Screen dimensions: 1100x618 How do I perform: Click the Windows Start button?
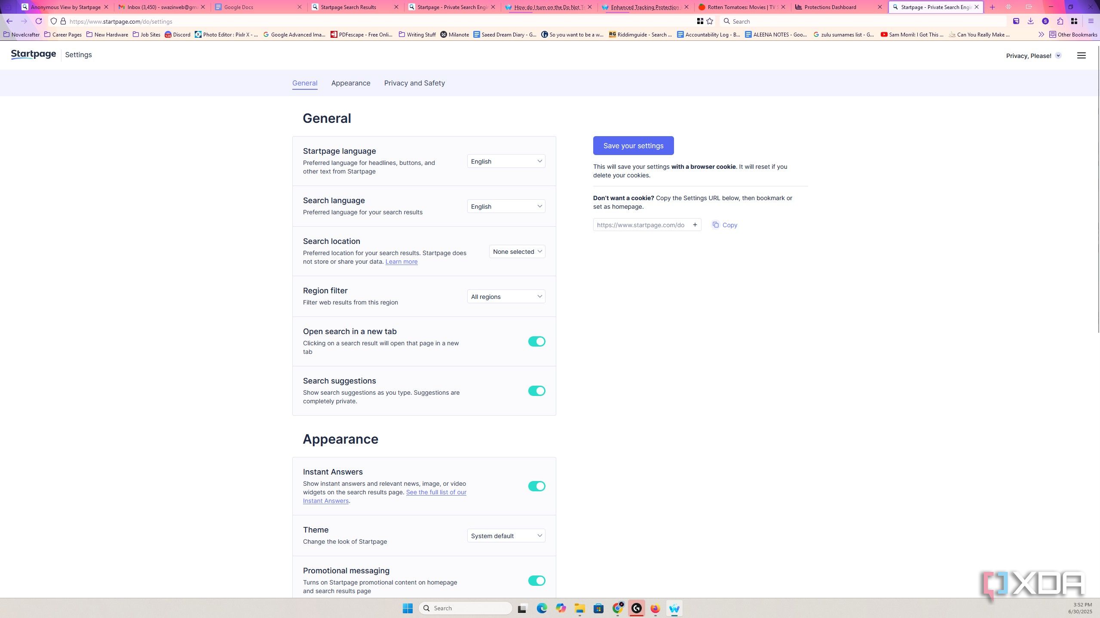(408, 608)
